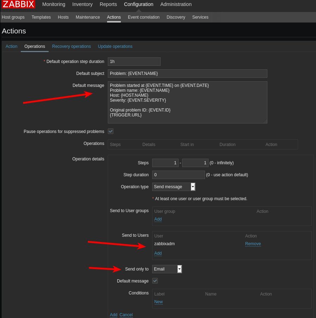
Task: Click the Steps to field
Action: click(195, 163)
